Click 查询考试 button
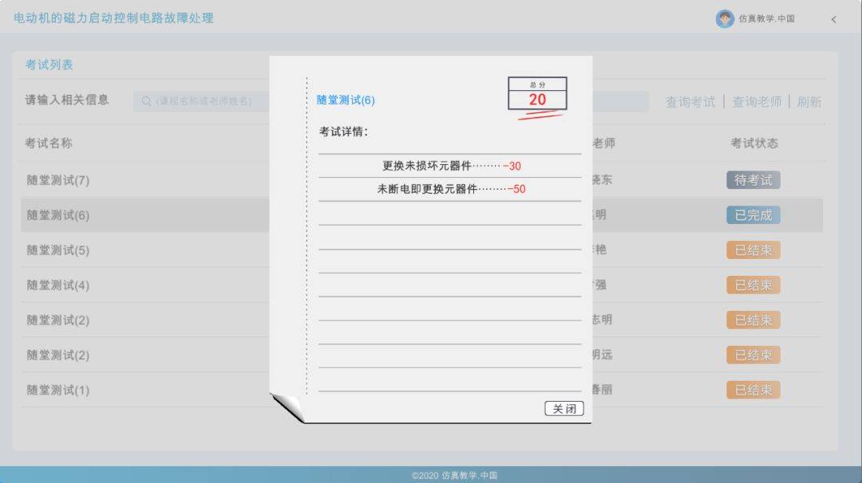Viewport: 862px width, 483px height. [x=690, y=101]
